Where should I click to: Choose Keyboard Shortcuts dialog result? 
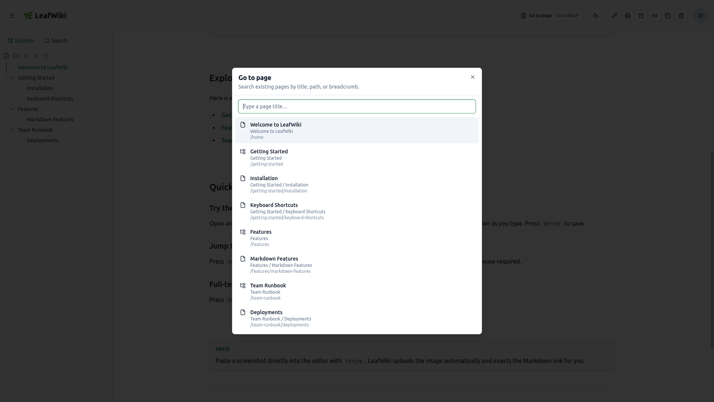(357, 211)
